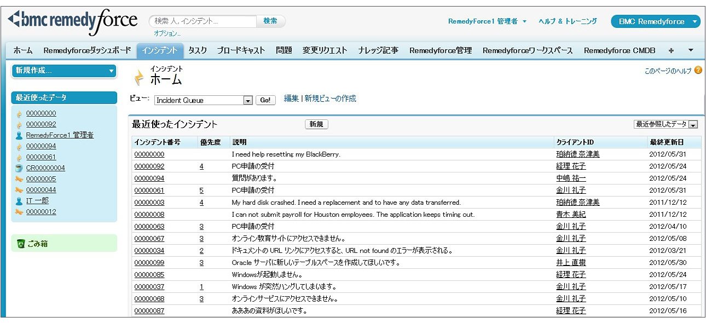Open the RemedyForce1 管理者 user menu
Screen dimensions: 706x323
(x=487, y=21)
